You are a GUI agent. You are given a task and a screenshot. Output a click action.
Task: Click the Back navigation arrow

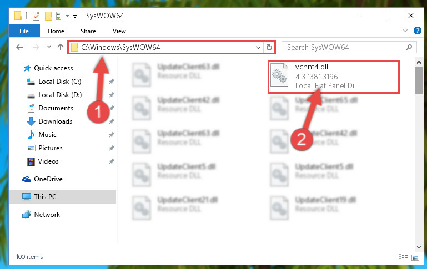(19, 47)
